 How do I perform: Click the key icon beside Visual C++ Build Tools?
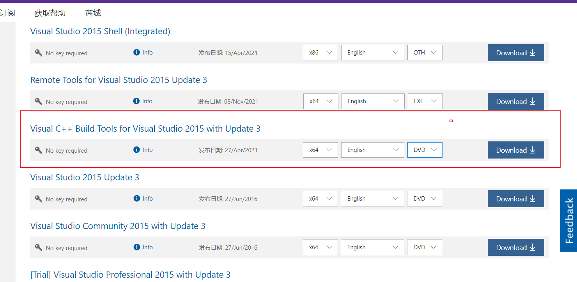tap(38, 150)
